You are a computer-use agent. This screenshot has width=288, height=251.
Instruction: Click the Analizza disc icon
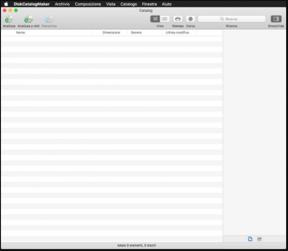(8, 19)
